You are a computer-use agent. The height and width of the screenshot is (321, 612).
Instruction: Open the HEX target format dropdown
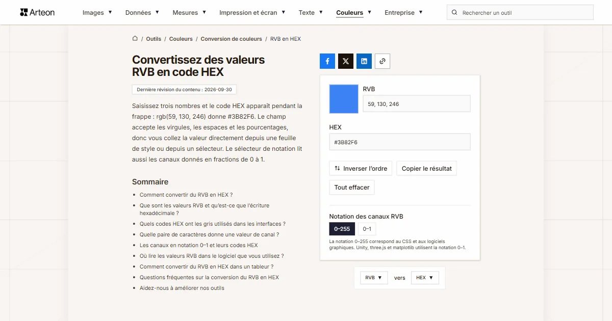pos(425,278)
